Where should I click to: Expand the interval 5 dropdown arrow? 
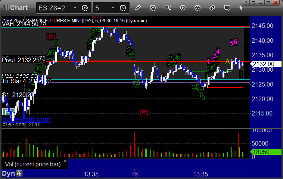pos(113,8)
